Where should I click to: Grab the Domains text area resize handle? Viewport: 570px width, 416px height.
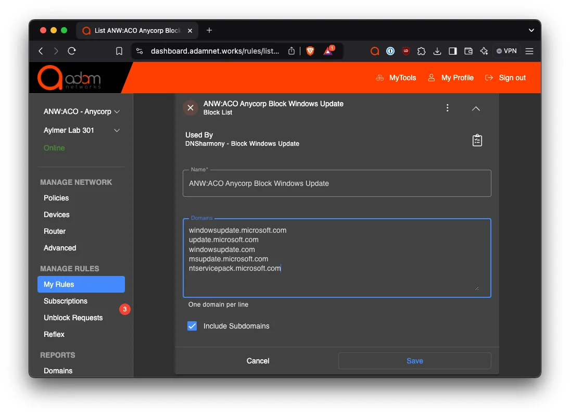point(477,288)
